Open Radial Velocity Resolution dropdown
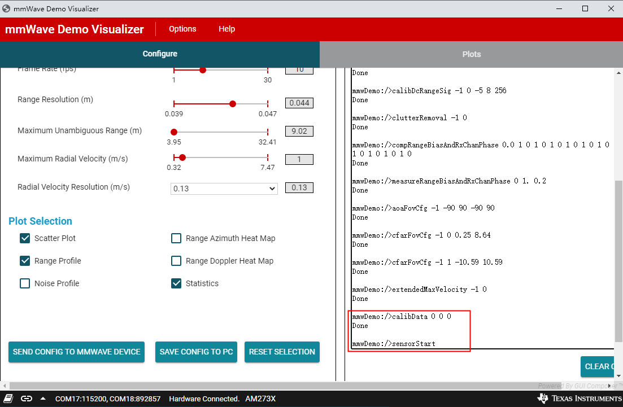Screen dimensions: 623x407 coord(224,189)
